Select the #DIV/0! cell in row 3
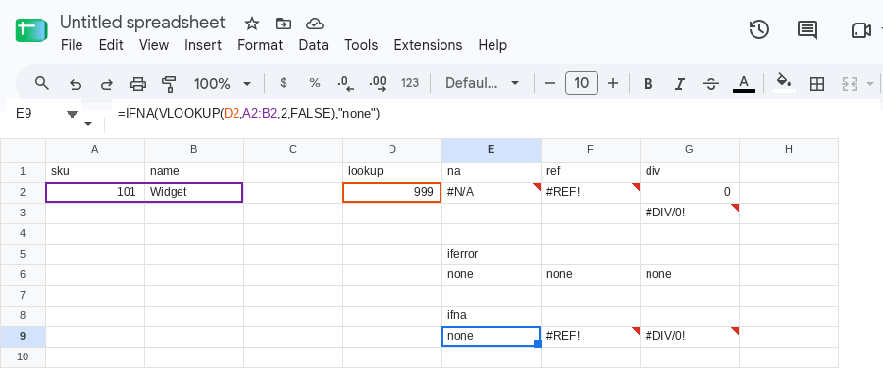 [x=690, y=213]
